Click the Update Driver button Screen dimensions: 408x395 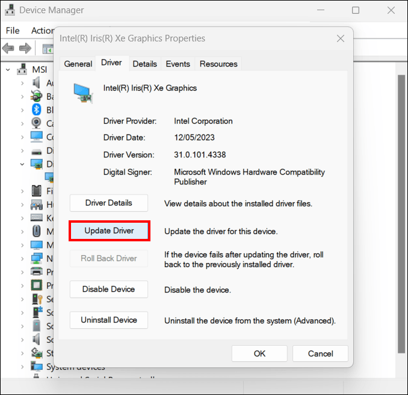[110, 231]
